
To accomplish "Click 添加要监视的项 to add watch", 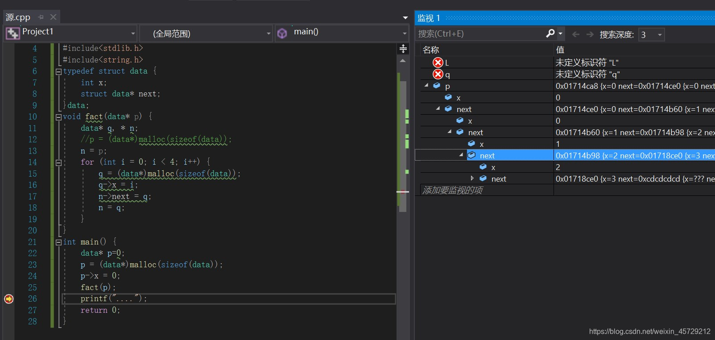I will pyautogui.click(x=452, y=191).
